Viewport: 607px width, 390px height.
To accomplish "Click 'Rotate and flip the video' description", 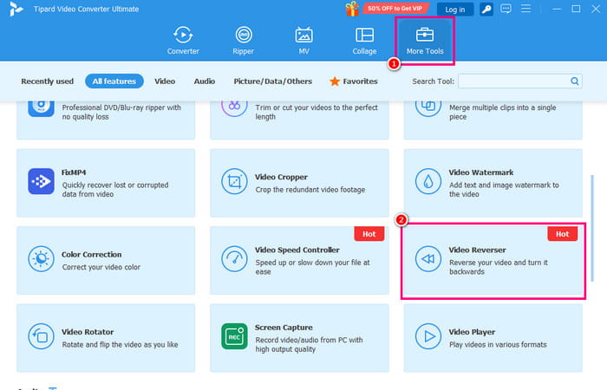I will (x=120, y=344).
